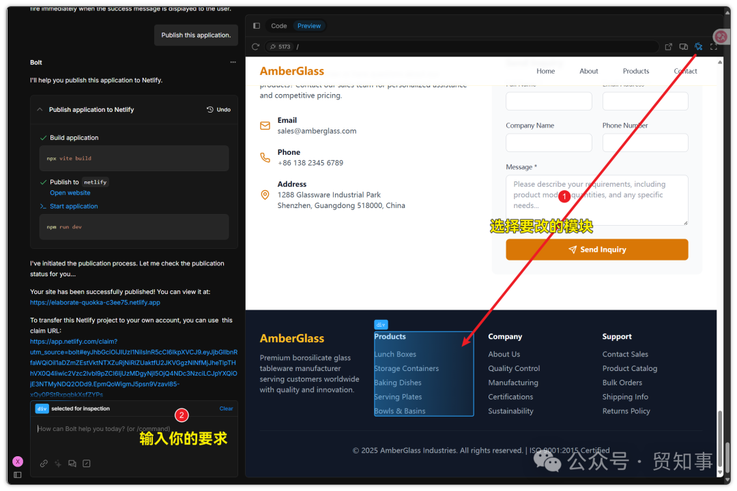
Task: Open the Sustainability footer link
Action: [510, 411]
